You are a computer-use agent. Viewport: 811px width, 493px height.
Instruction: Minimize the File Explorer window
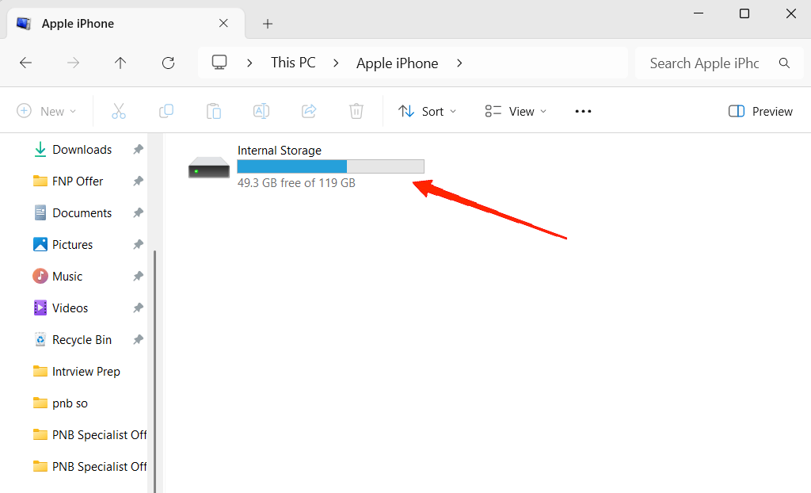(x=699, y=13)
